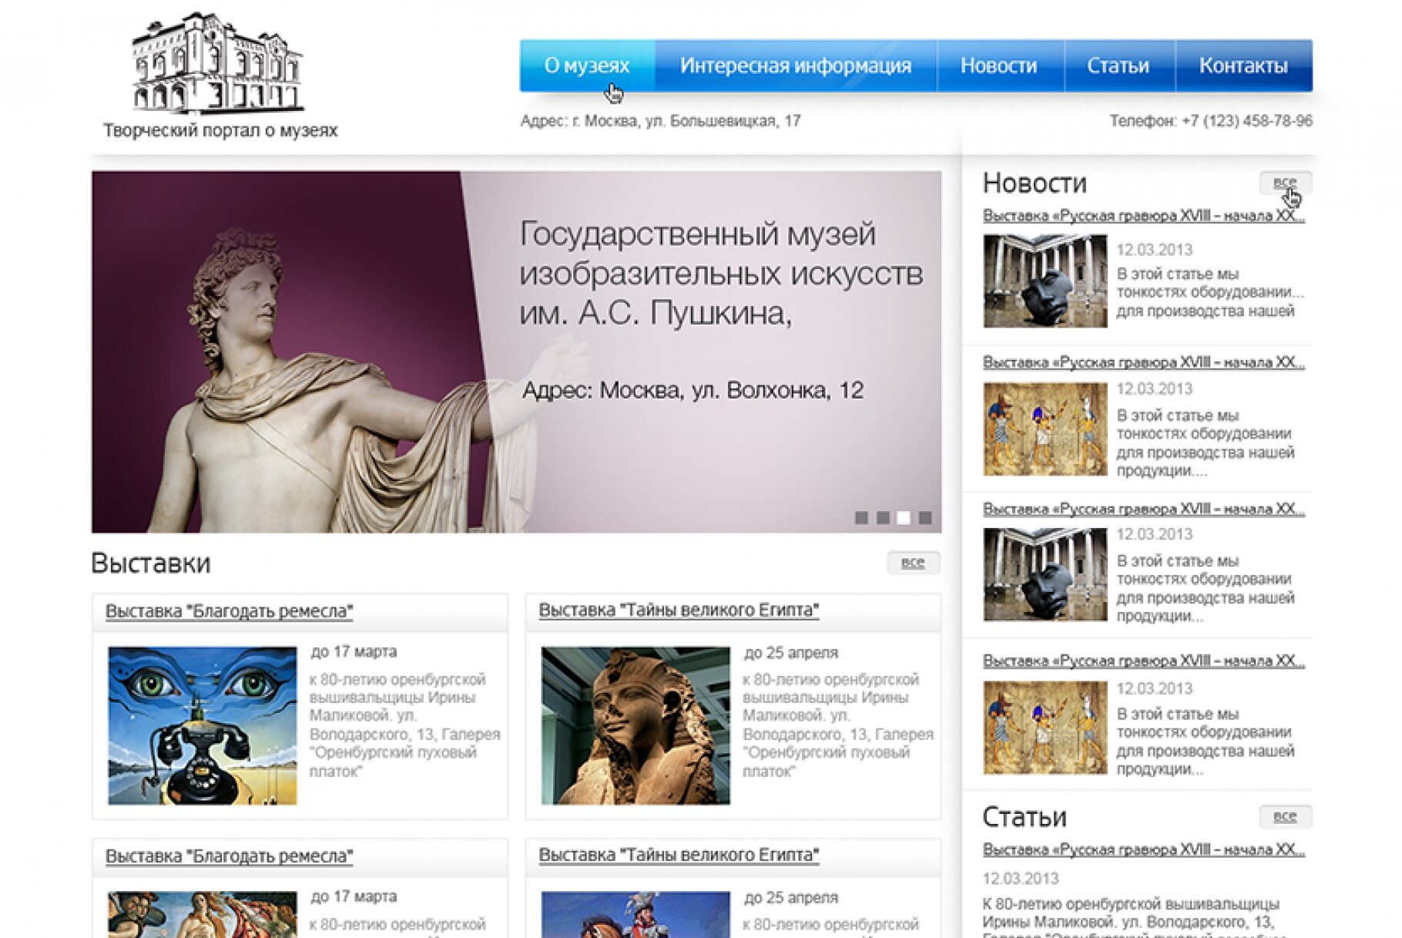Image resolution: width=1402 pixels, height=938 pixels.
Task: Click the 'до 17 марта' date in first card
Action: (x=354, y=652)
